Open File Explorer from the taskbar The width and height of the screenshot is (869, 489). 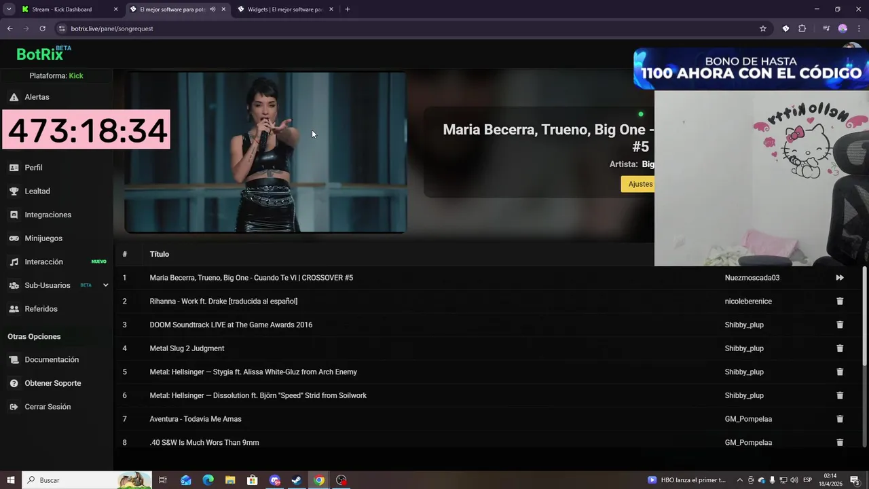[x=230, y=480]
